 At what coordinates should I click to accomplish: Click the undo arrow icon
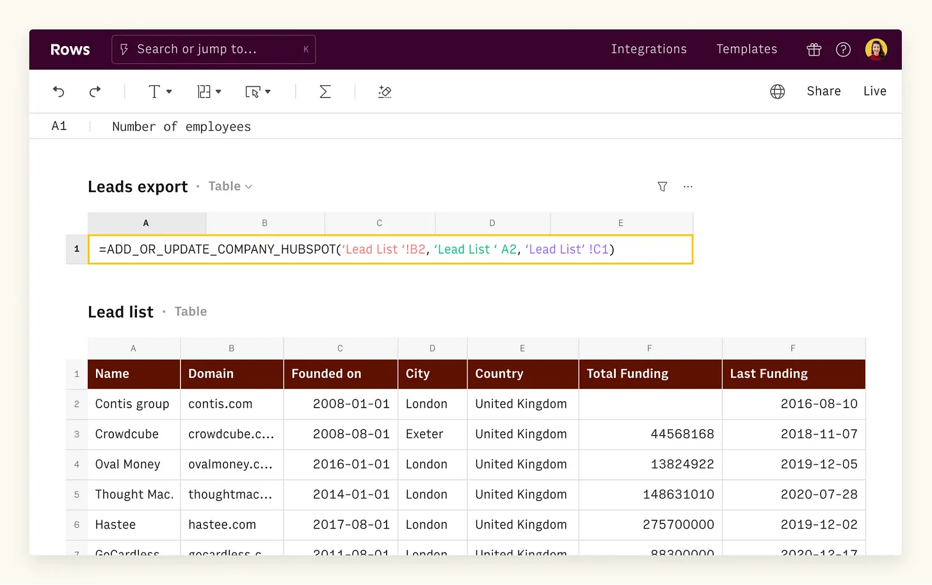(x=58, y=92)
